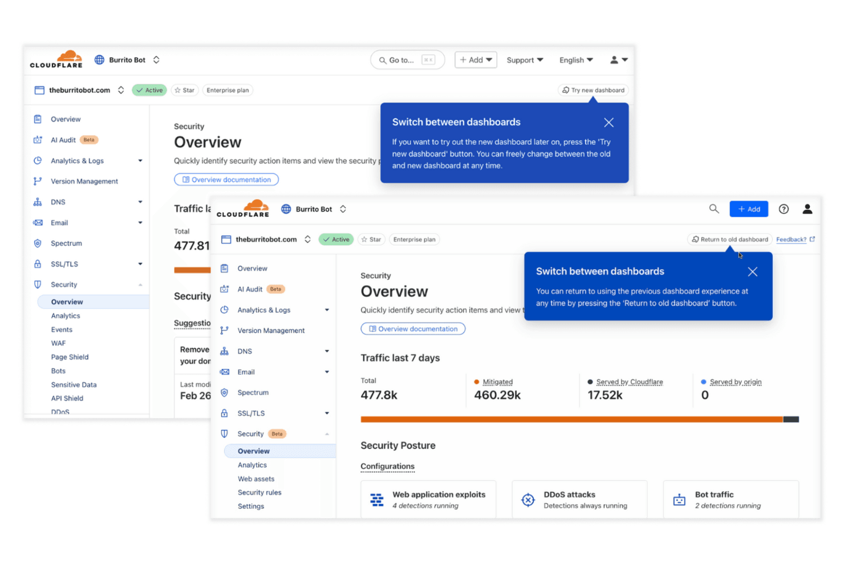This screenshot has width=844, height=563.
Task: Click the dark Served by Cloudflare bar segment
Action: 791,420
